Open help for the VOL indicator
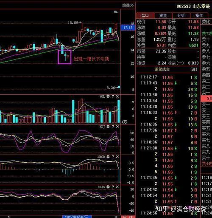212x218 pixels. coord(113,96)
